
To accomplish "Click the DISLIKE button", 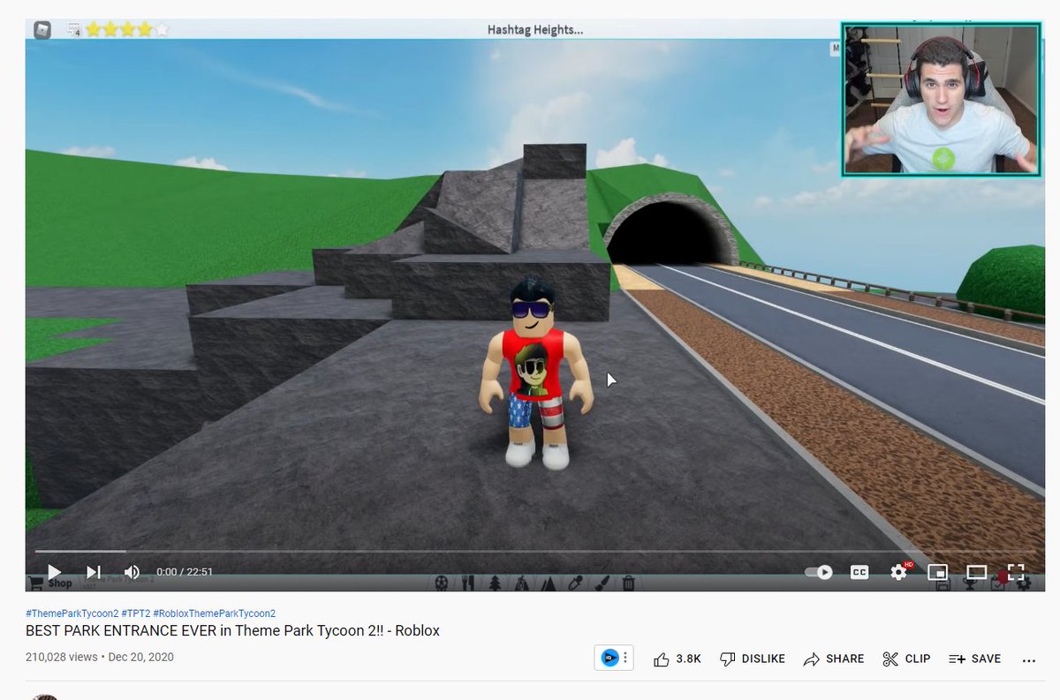I will click(x=753, y=659).
